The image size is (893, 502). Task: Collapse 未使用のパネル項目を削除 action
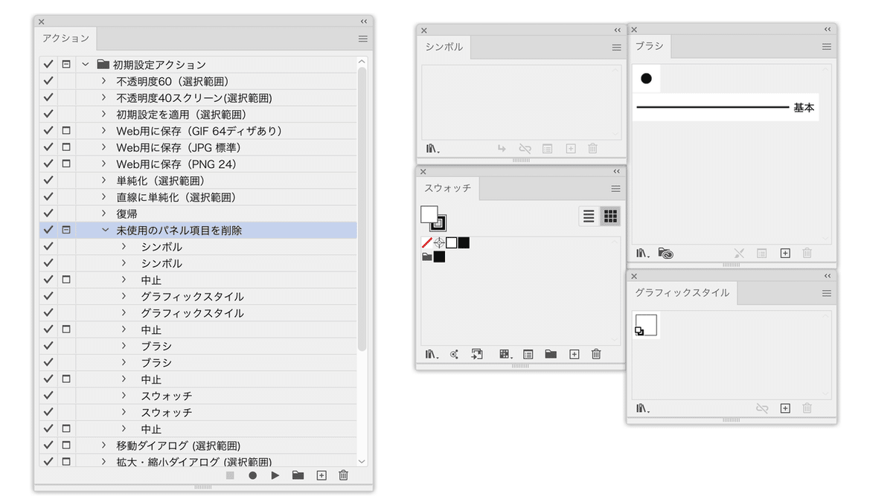pos(105,231)
